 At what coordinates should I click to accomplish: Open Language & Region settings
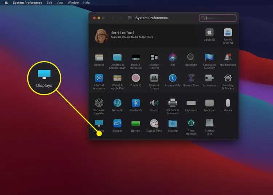pyautogui.click(x=209, y=61)
